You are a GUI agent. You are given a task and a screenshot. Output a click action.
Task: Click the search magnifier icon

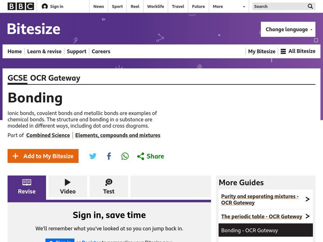tap(310, 6)
